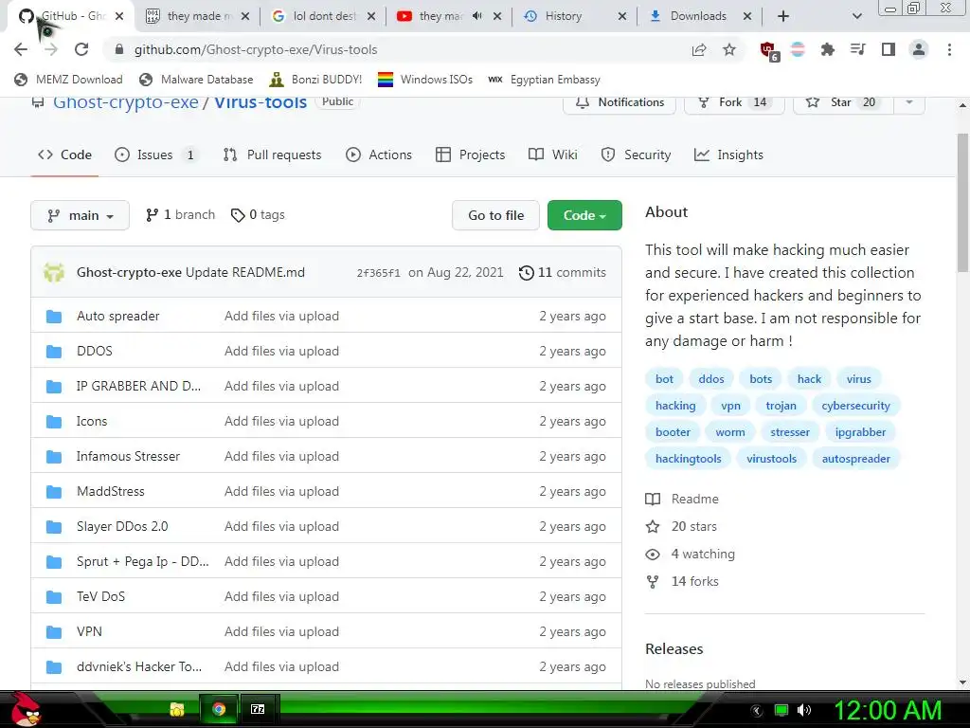970x728 pixels.
Task: Open the star lists dropdown arrow
Action: pos(909,102)
